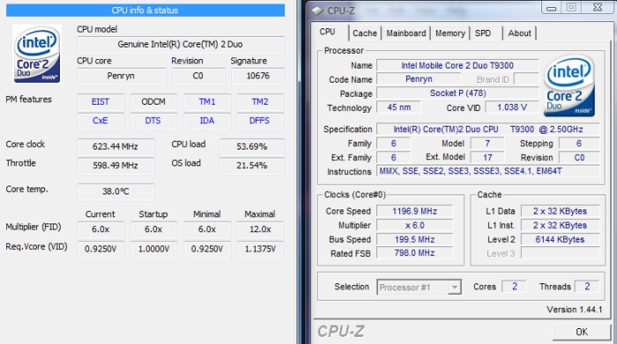Close the CPU-Z window
Image resolution: width=617 pixels, height=344 pixels.
pyautogui.click(x=598, y=7)
